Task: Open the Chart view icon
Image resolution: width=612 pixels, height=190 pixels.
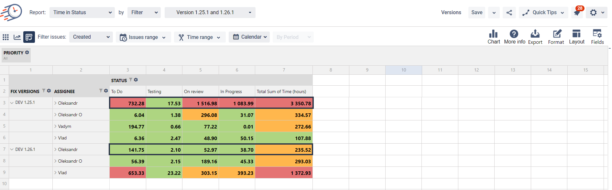Action: pos(494,34)
